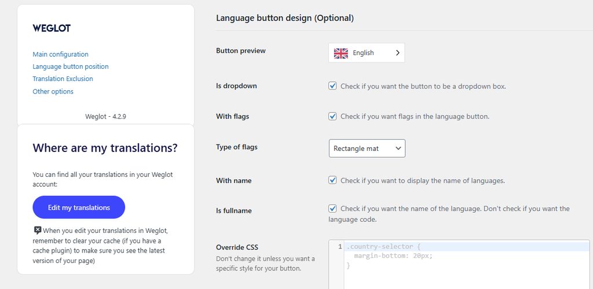Click the Where are my translations? heading

(x=105, y=148)
